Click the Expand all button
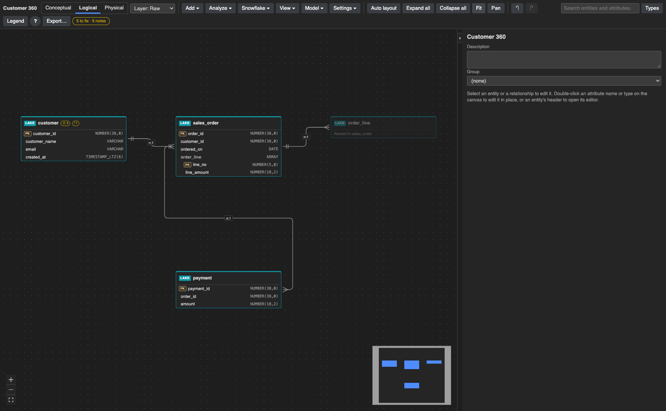 coord(418,8)
